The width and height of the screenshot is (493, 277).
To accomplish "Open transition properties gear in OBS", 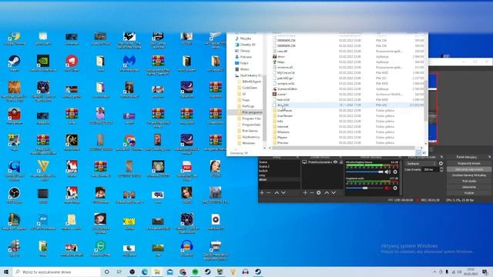I will point(441,164).
